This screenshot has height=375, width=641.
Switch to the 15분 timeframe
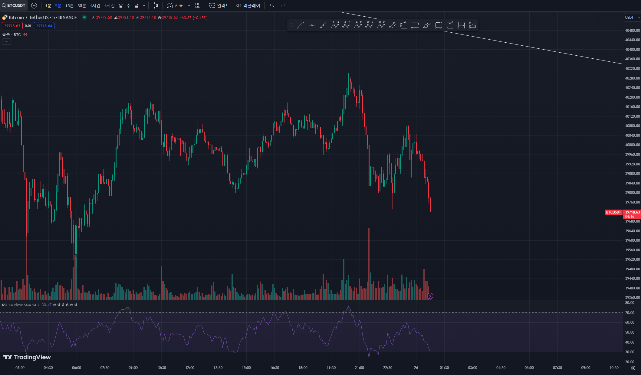coord(69,5)
